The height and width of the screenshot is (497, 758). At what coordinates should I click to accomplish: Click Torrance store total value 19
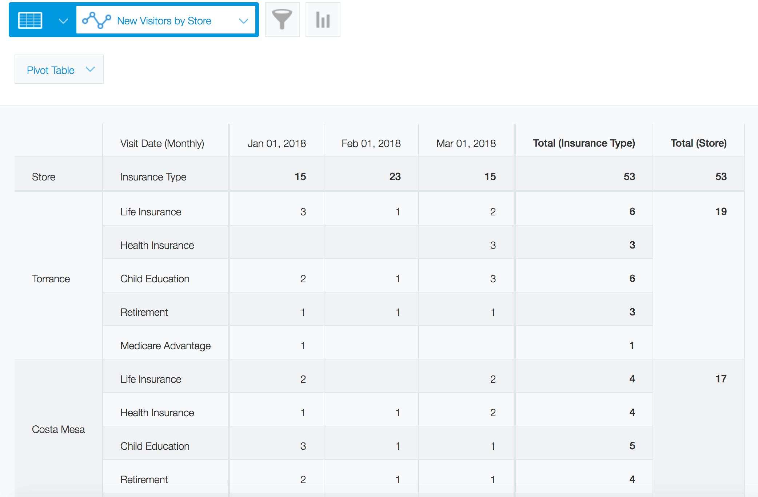pos(721,211)
